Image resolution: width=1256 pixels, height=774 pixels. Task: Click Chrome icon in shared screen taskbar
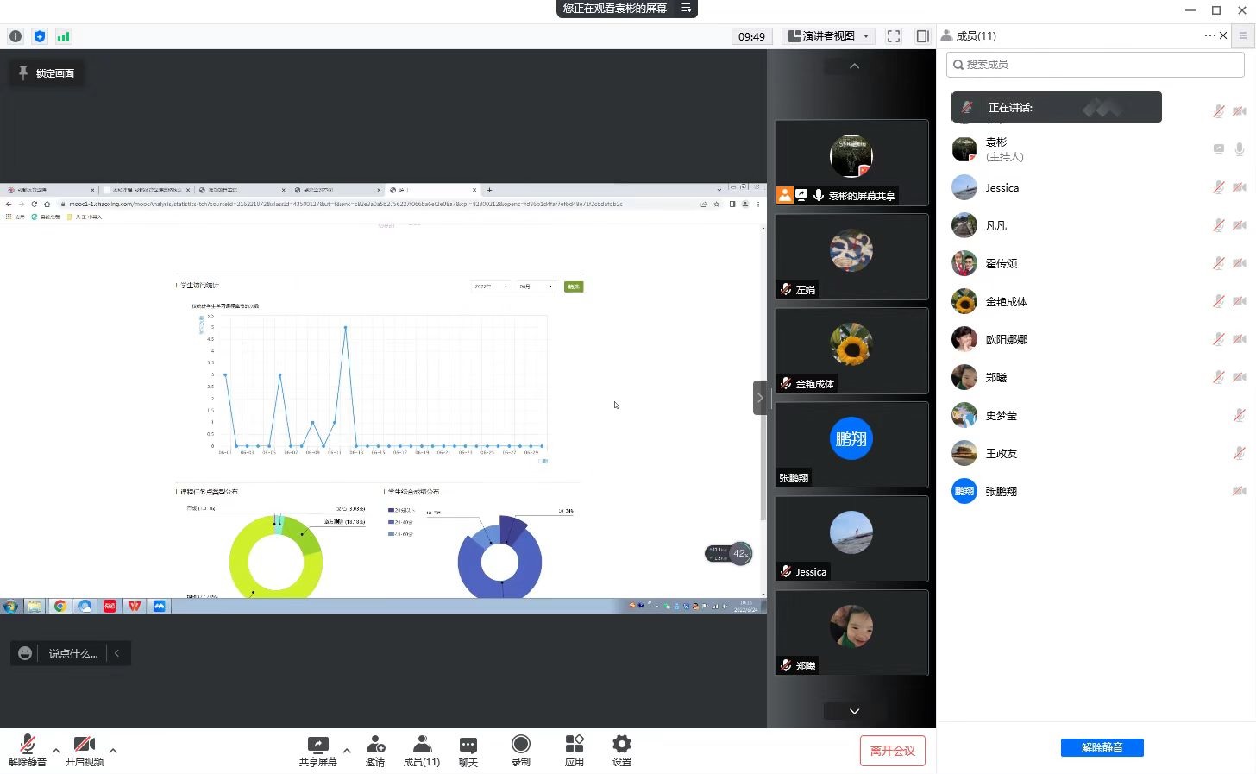(60, 606)
